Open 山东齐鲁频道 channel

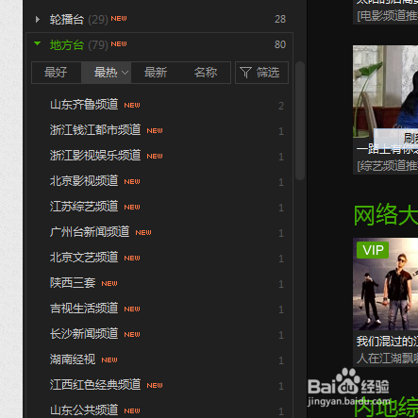pos(84,105)
